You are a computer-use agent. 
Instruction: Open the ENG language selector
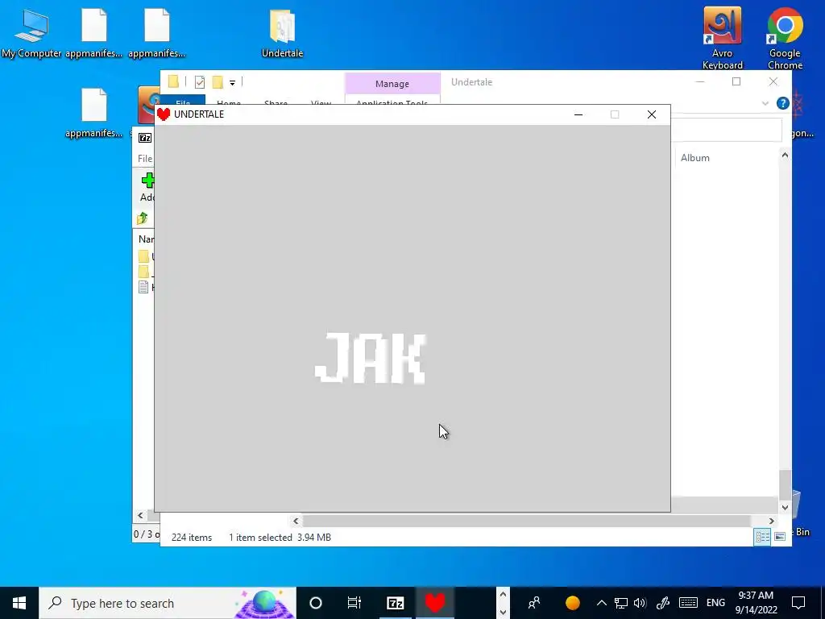pyautogui.click(x=715, y=603)
